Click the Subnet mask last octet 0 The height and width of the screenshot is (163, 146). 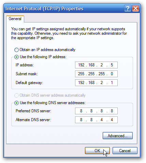112,74
